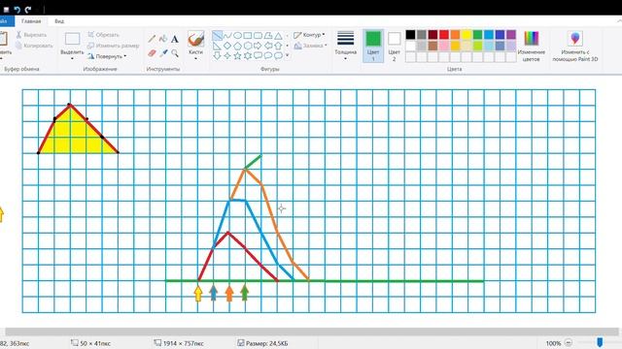
Task: Expand the Повернуть rotate menu
Action: tap(107, 56)
